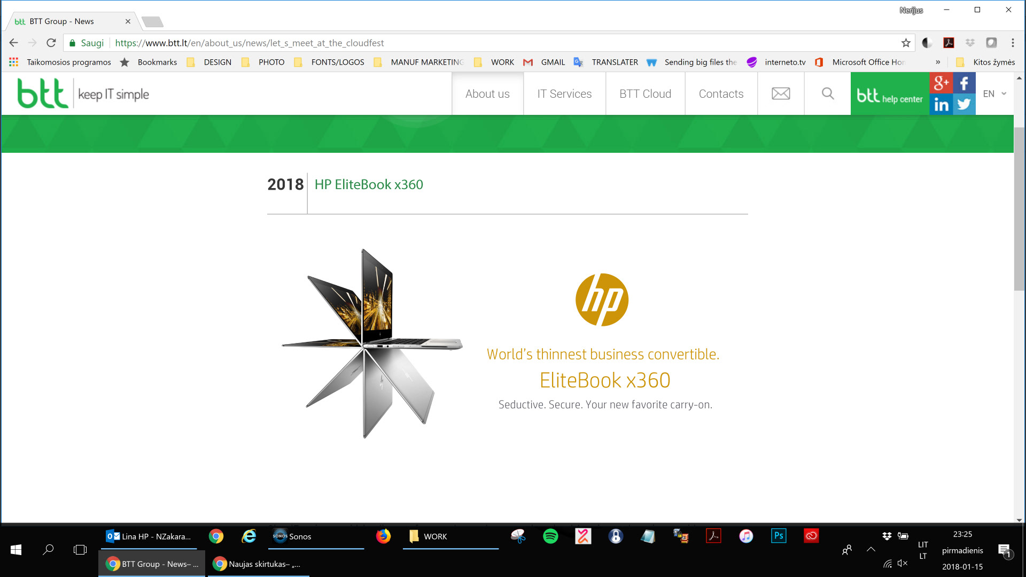Open the FONTS/LOGOS bookmarks folder
The image size is (1026, 577).
click(329, 62)
